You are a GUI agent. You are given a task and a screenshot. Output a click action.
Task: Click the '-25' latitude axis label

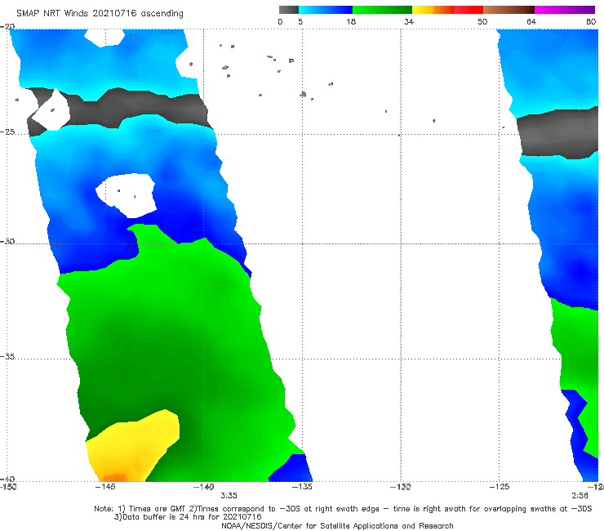click(x=7, y=132)
